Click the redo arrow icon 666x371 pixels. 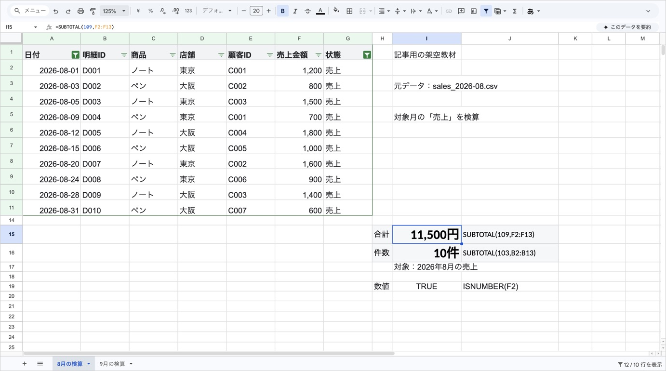point(68,11)
